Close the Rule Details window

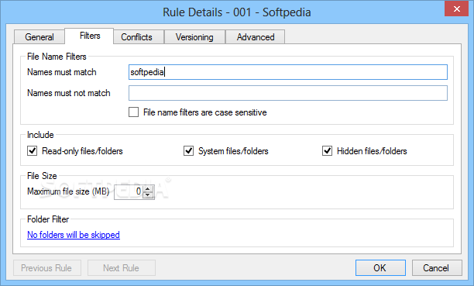click(x=456, y=9)
